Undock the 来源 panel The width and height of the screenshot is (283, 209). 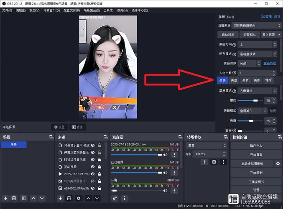point(106,137)
